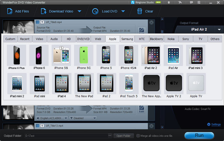Click the Edit pencil icon for UP_Title9.mp4
This screenshot has width=224, height=141.
click(141, 30)
